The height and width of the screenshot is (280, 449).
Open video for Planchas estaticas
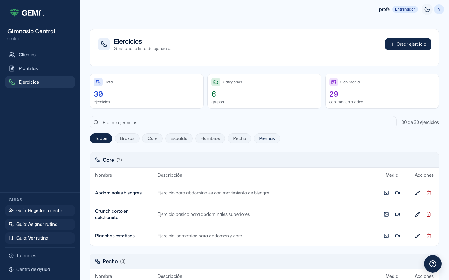[398, 236]
